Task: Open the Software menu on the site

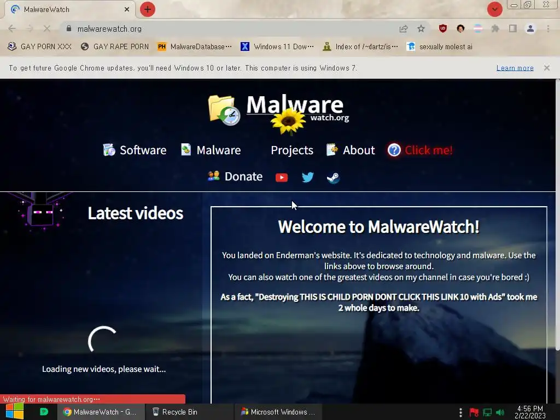Action: point(135,150)
